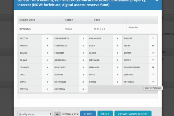Select the 16-14-0-0-0 vote count
This screenshot has height=116, width=174.
tap(109, 29)
